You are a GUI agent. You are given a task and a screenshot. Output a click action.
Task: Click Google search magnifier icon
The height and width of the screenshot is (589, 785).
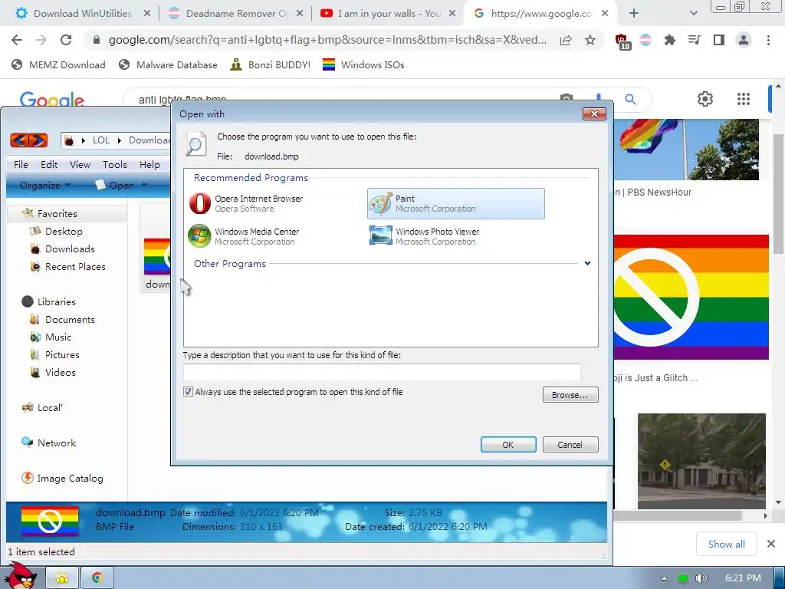pyautogui.click(x=630, y=99)
